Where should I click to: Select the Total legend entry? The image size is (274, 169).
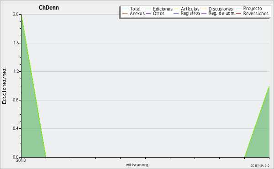[x=135, y=9]
